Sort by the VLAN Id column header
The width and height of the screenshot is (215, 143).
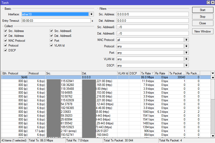tap(123, 73)
